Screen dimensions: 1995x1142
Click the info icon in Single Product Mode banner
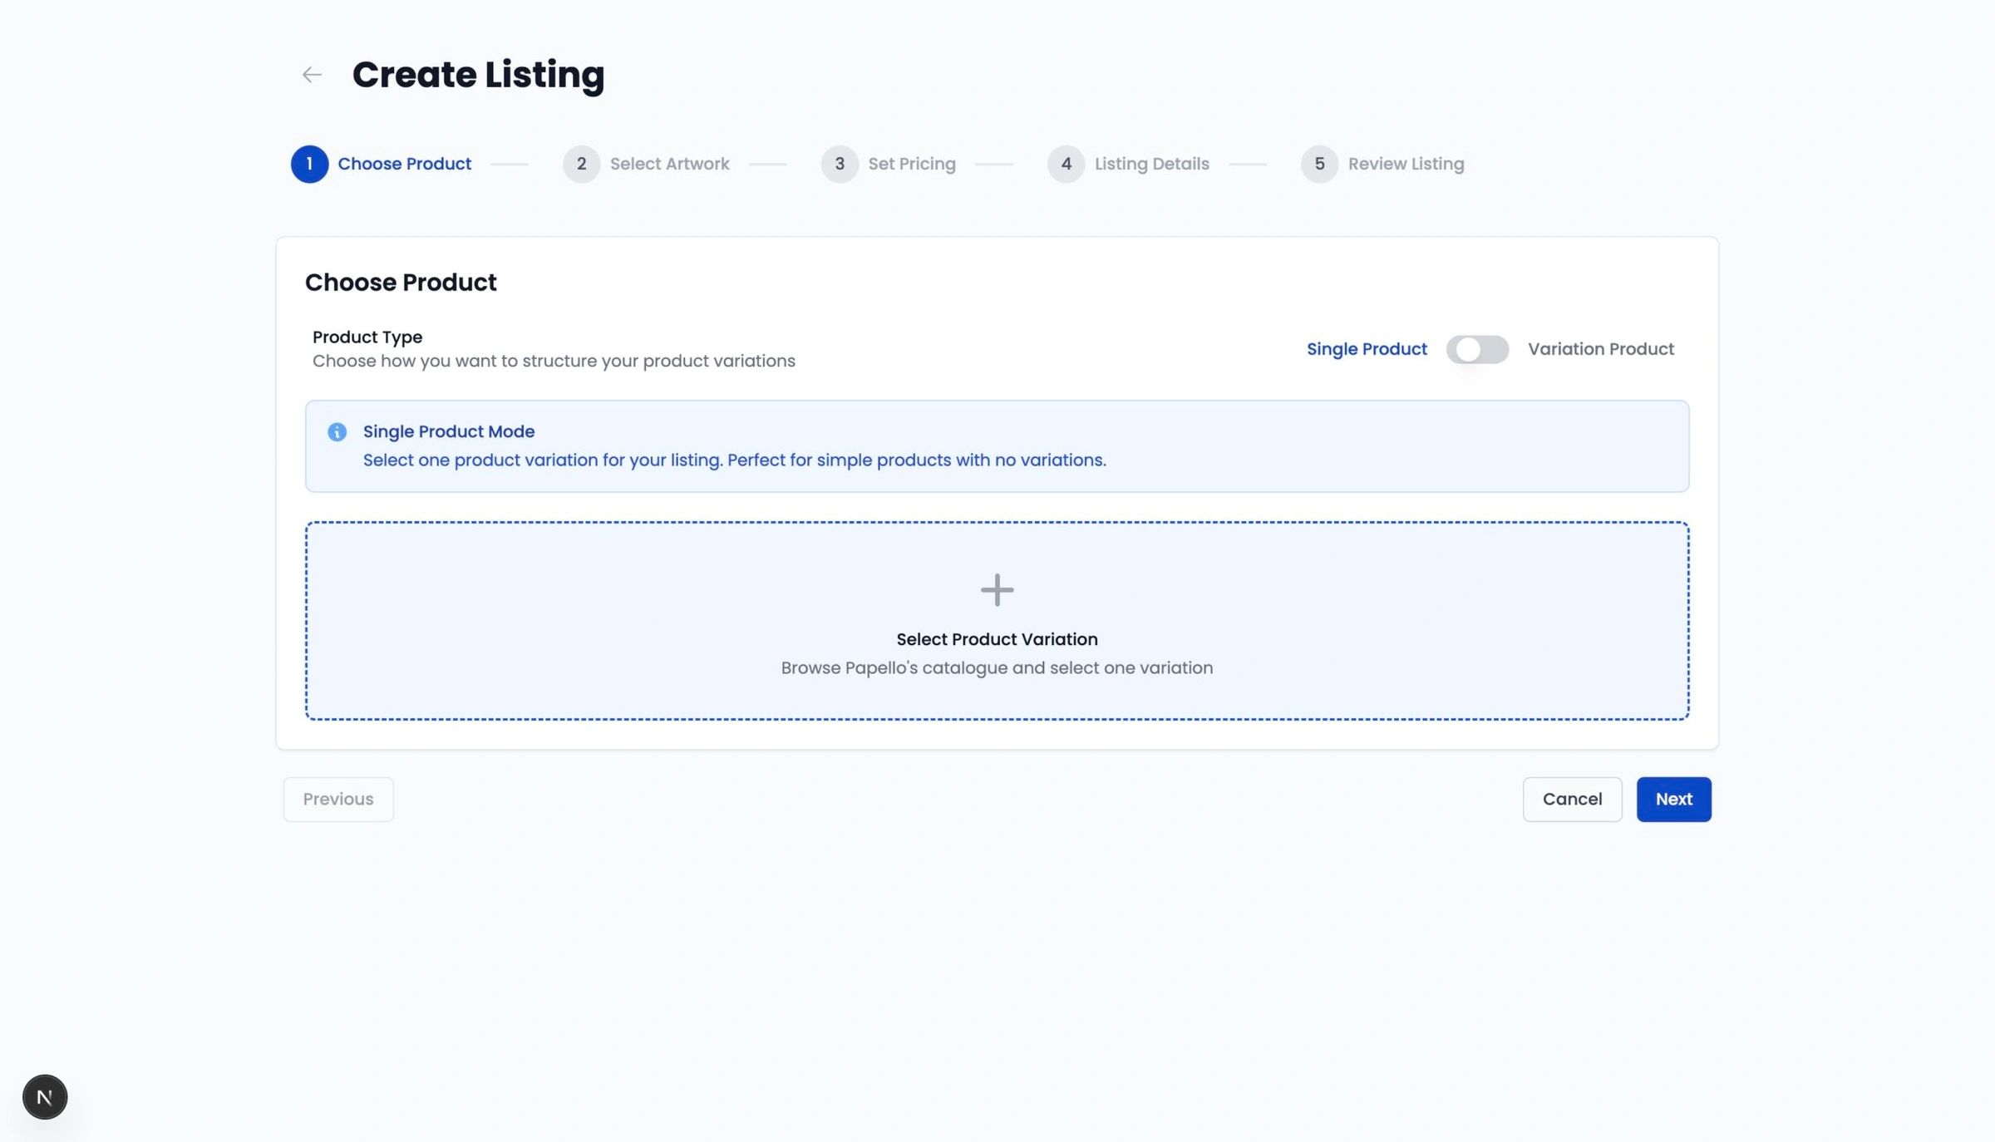point(336,431)
